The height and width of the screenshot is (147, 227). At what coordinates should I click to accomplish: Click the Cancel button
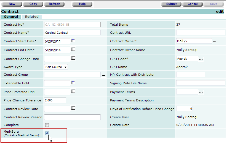193,4
